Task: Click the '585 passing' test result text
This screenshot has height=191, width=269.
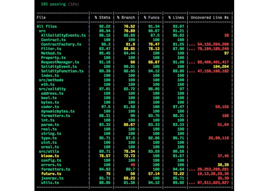Action: (53, 4)
